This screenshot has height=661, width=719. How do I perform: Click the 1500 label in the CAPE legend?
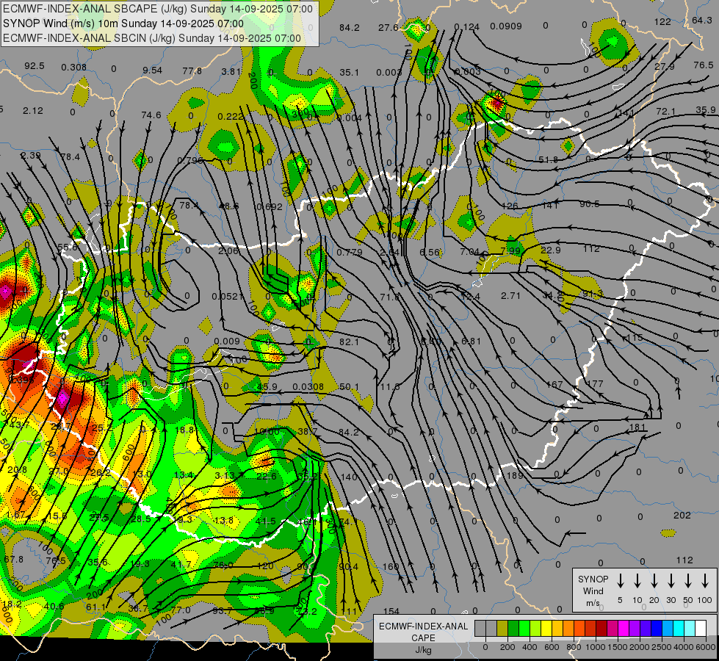point(618,647)
